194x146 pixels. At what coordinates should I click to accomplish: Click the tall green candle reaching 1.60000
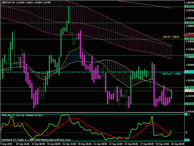point(69,14)
